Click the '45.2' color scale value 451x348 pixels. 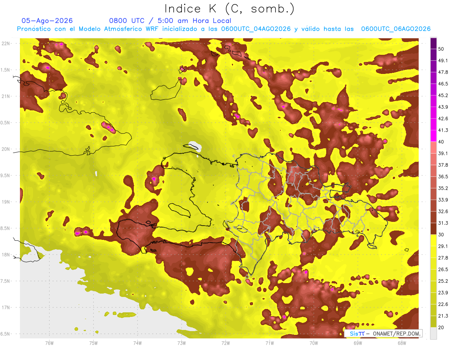(443, 95)
